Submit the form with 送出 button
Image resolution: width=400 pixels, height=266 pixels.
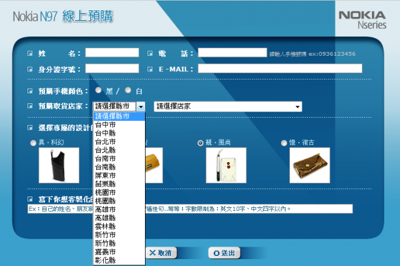[x=224, y=253]
